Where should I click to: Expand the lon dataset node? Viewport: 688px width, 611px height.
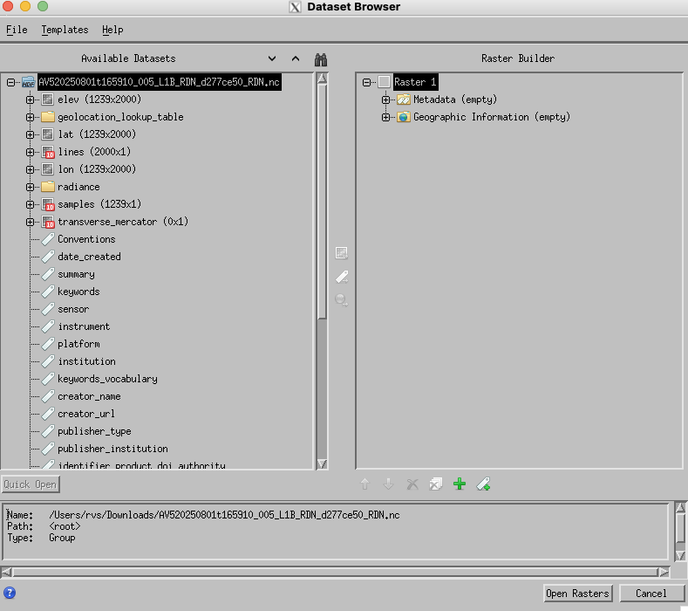coord(30,169)
